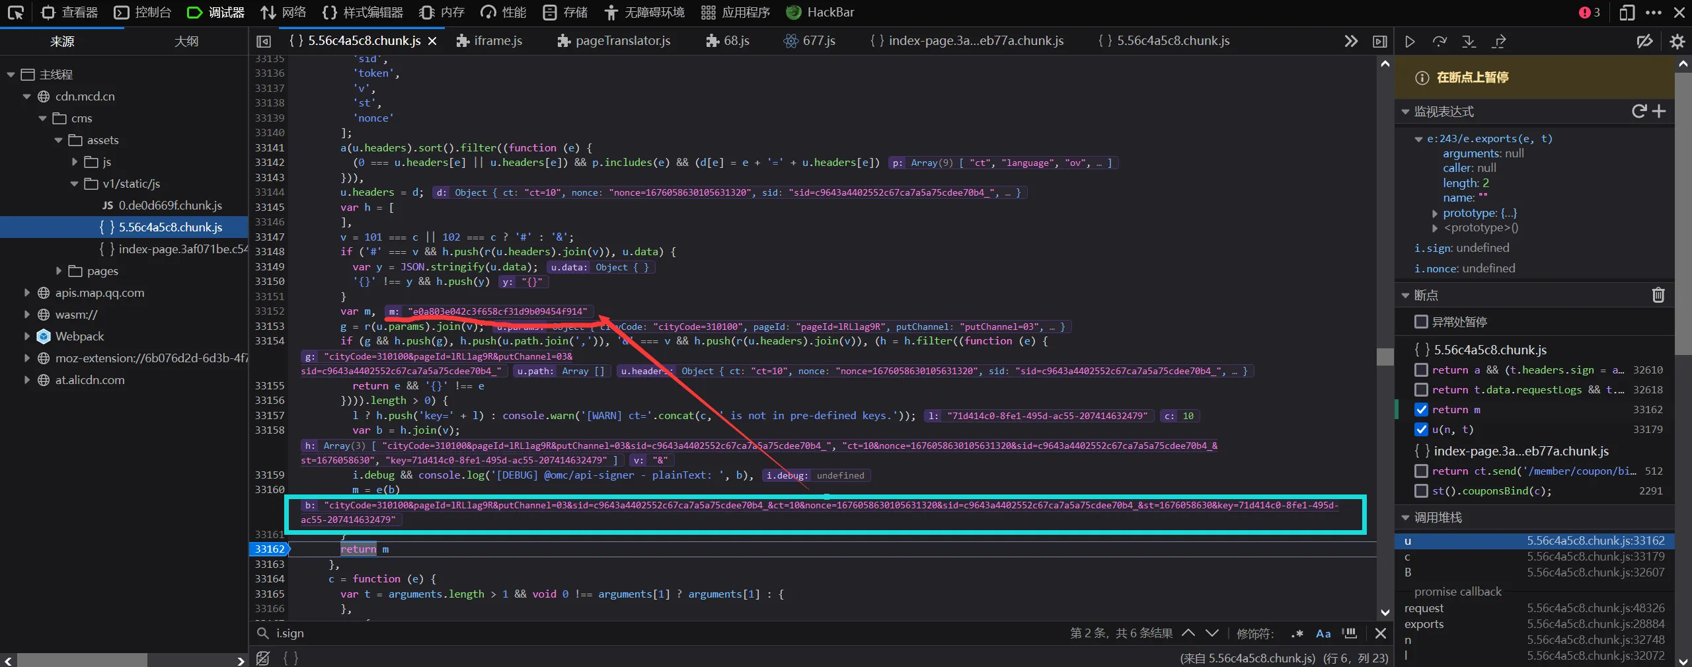Enable breakpoint at line 32610
Image resolution: width=1692 pixels, height=667 pixels.
coord(1421,370)
